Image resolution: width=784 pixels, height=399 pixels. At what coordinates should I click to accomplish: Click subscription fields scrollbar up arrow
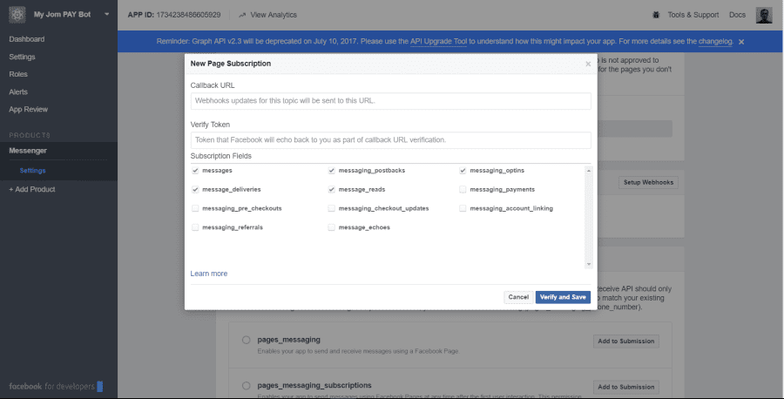point(589,171)
